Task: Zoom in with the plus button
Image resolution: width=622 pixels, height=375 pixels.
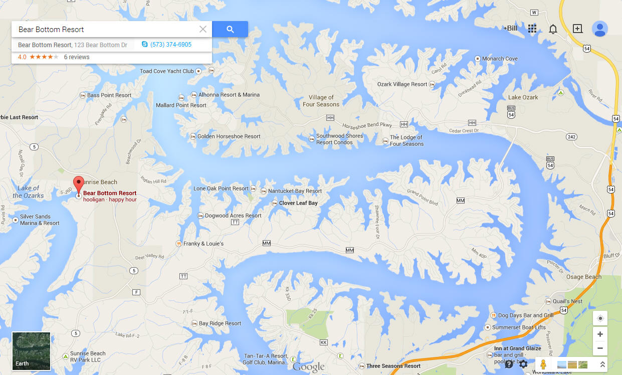Action: (x=600, y=334)
